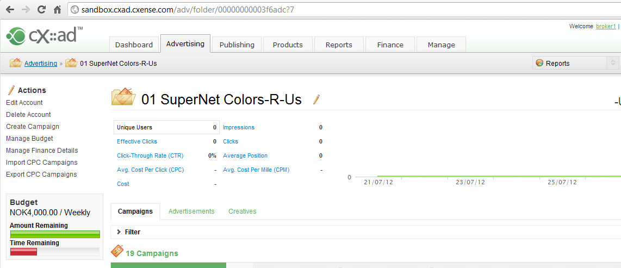Select Import CPC Campaigns
The height and width of the screenshot is (268, 621).
tap(41, 163)
